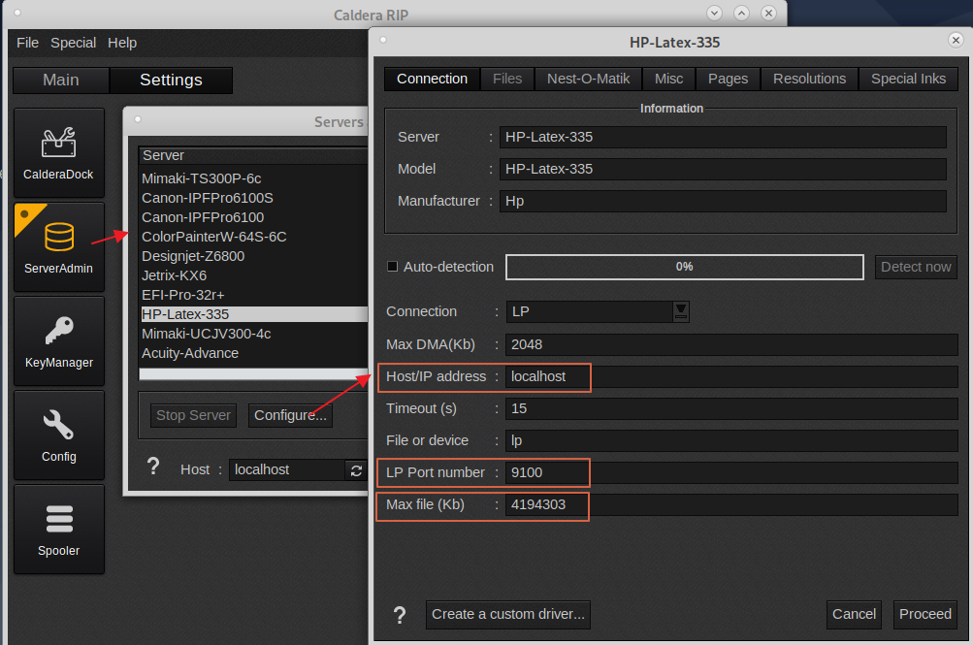Switch to the Main tab
This screenshot has width=973, height=645.
61,81
